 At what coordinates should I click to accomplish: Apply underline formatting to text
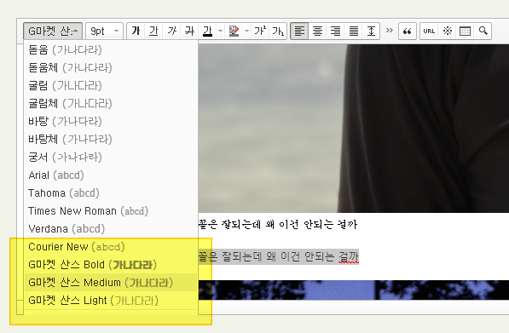click(153, 32)
